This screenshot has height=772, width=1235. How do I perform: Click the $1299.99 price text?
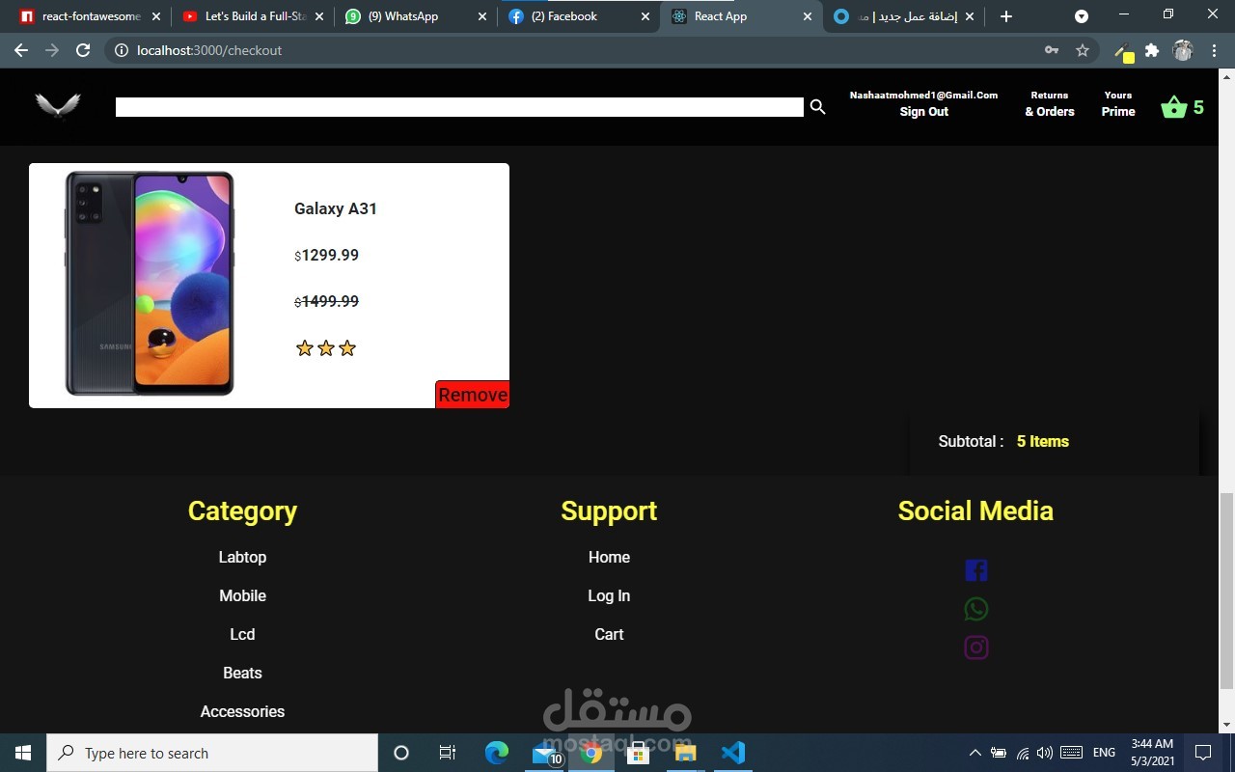pos(327,255)
